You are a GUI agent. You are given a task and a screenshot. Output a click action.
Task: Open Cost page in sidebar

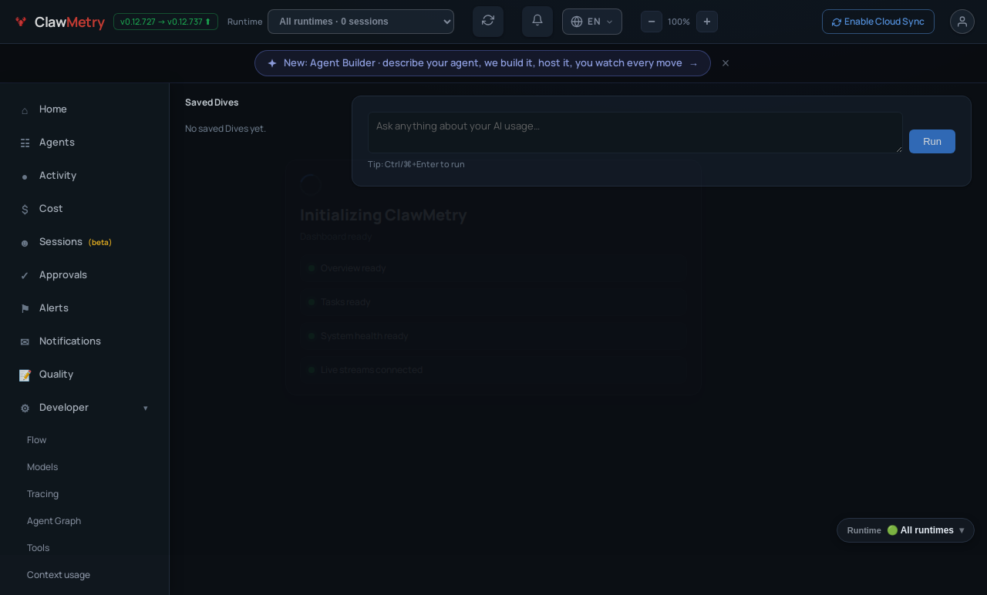(x=85, y=209)
